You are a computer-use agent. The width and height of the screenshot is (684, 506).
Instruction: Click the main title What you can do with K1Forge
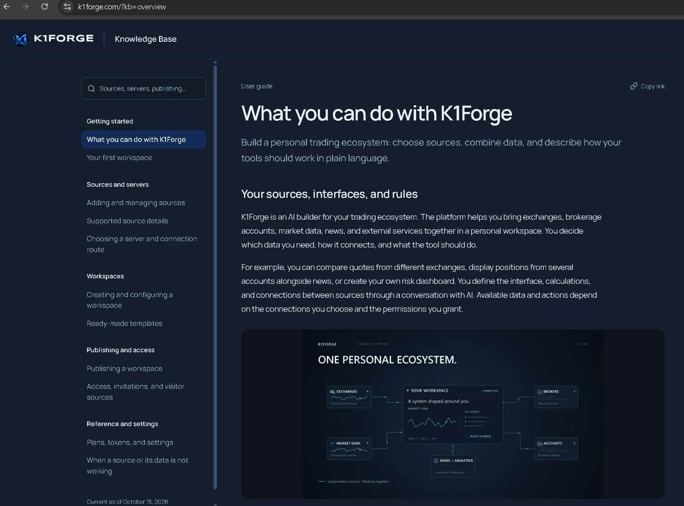376,113
